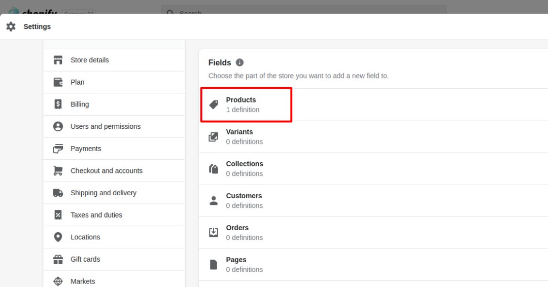Click the Plan wallet icon
This screenshot has width=548, height=287.
point(58,82)
